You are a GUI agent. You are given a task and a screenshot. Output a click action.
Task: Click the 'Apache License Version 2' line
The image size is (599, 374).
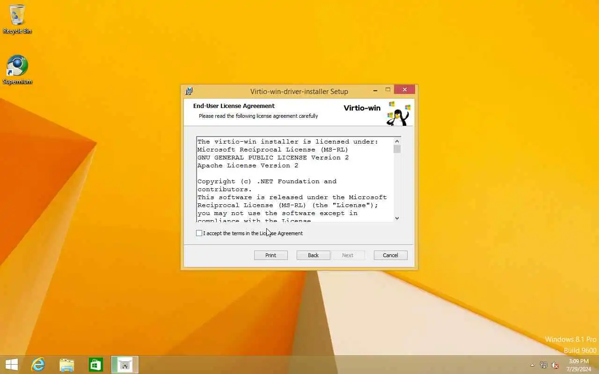pyautogui.click(x=248, y=165)
